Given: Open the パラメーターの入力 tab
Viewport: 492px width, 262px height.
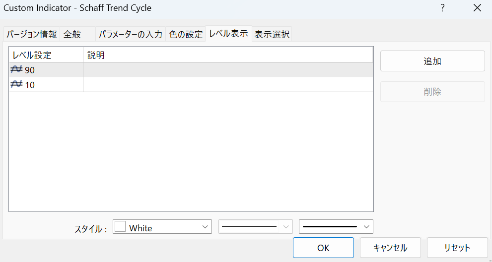Looking at the screenshot, I should pyautogui.click(x=130, y=34).
